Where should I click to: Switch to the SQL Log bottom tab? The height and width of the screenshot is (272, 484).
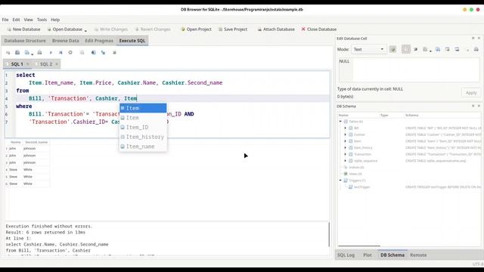click(346, 255)
